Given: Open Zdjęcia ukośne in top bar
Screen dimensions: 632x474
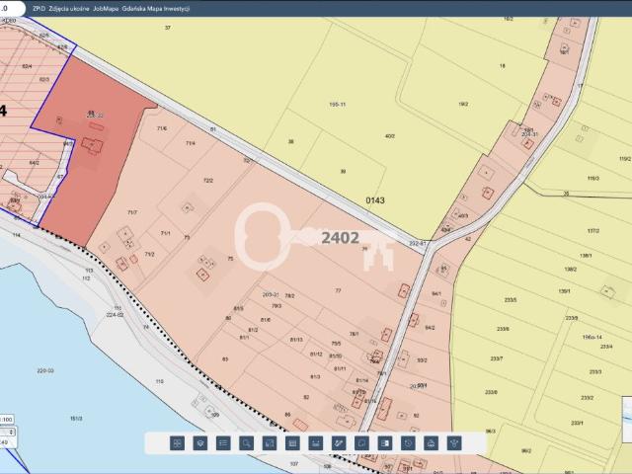Looking at the screenshot, I should (x=83, y=8).
